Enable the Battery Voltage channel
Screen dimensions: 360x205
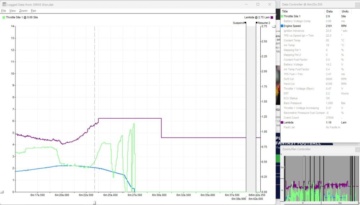pos(293,65)
